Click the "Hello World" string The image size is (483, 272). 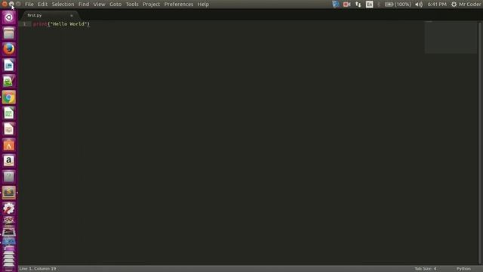click(69, 23)
